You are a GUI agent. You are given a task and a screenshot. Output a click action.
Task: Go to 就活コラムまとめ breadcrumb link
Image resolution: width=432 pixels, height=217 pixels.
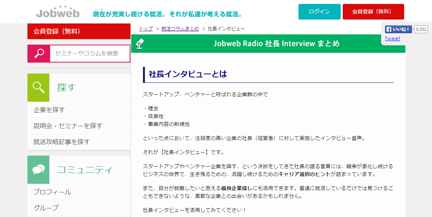180,29
